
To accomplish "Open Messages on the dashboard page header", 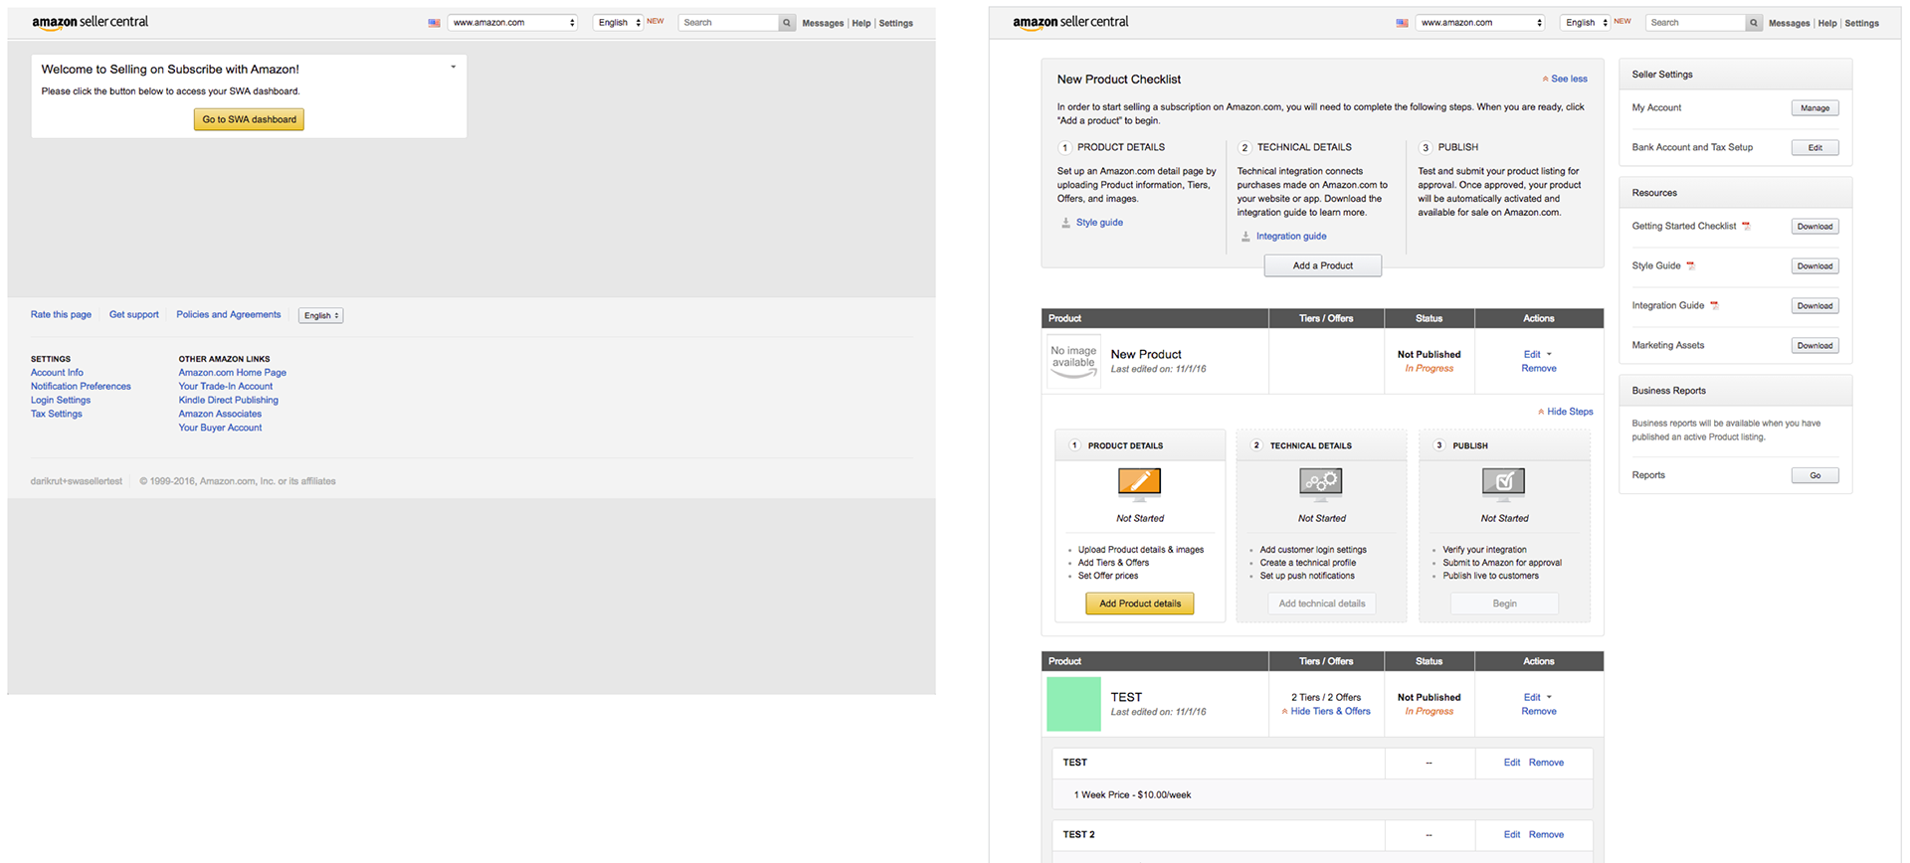I will [x=1790, y=24].
